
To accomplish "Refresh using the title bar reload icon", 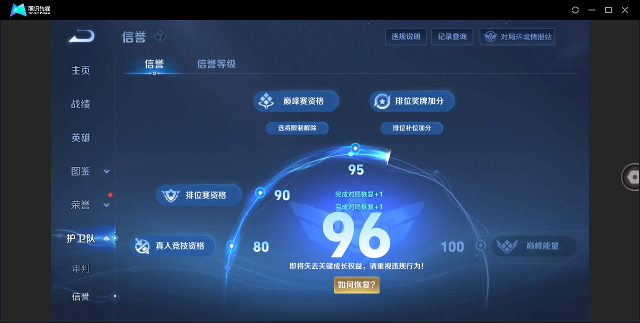I will click(x=575, y=10).
